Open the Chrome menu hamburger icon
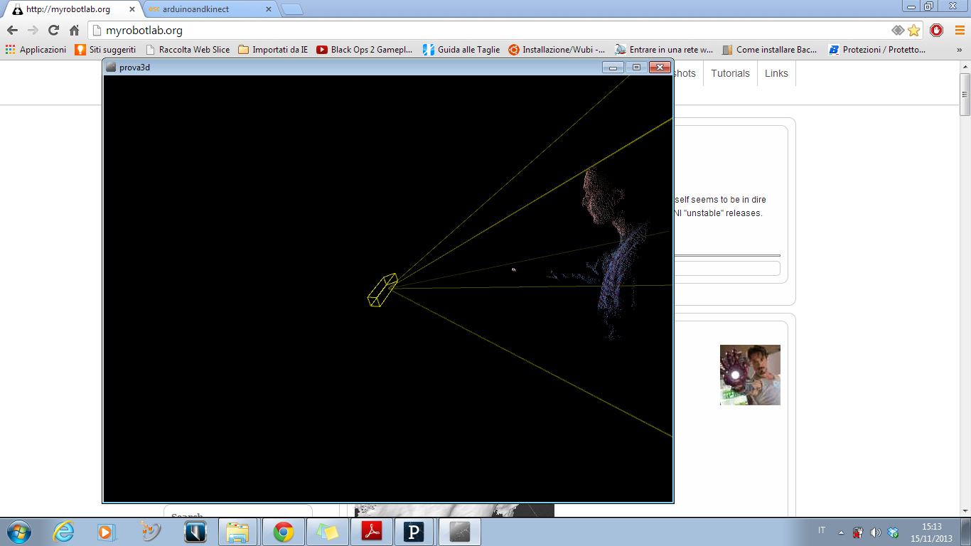Screen dimensions: 971x546 [958, 31]
